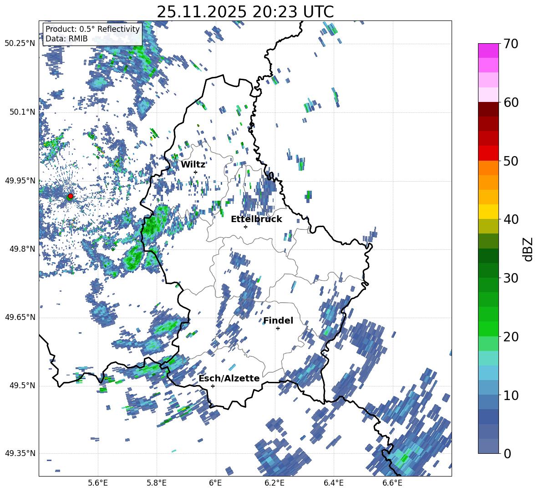Click the 49.8°N latitude label

pyautogui.click(x=22, y=249)
